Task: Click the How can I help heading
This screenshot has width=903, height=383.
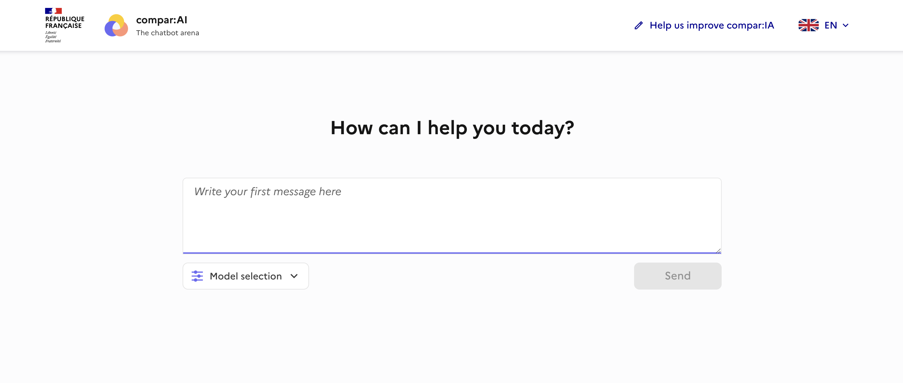Action: (x=452, y=128)
